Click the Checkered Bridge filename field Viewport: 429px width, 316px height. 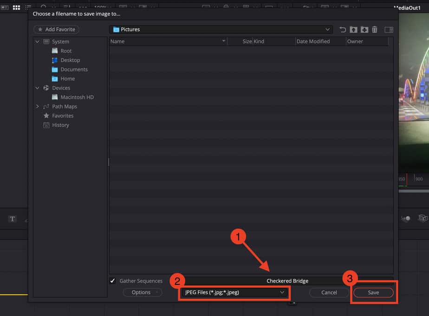tap(287, 281)
